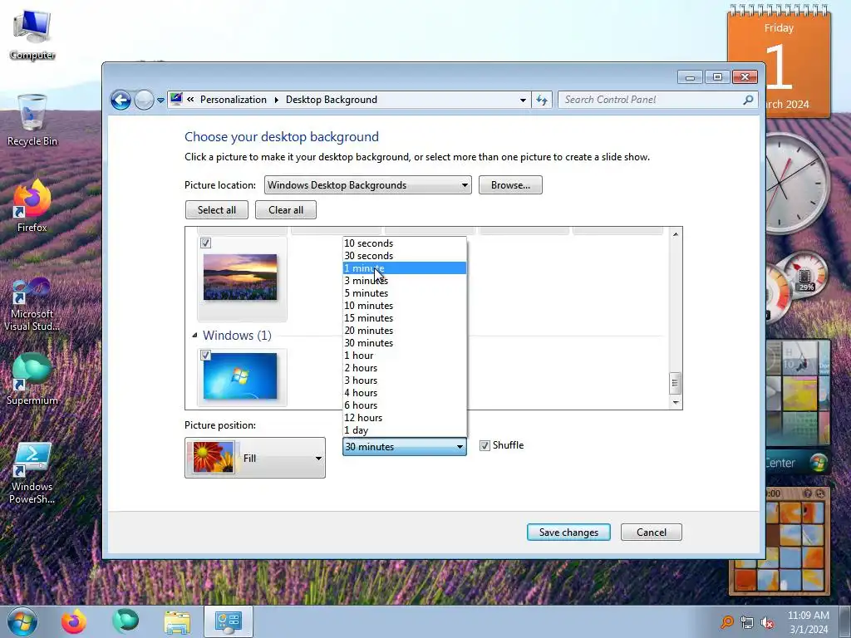Click Save changes

pyautogui.click(x=568, y=532)
